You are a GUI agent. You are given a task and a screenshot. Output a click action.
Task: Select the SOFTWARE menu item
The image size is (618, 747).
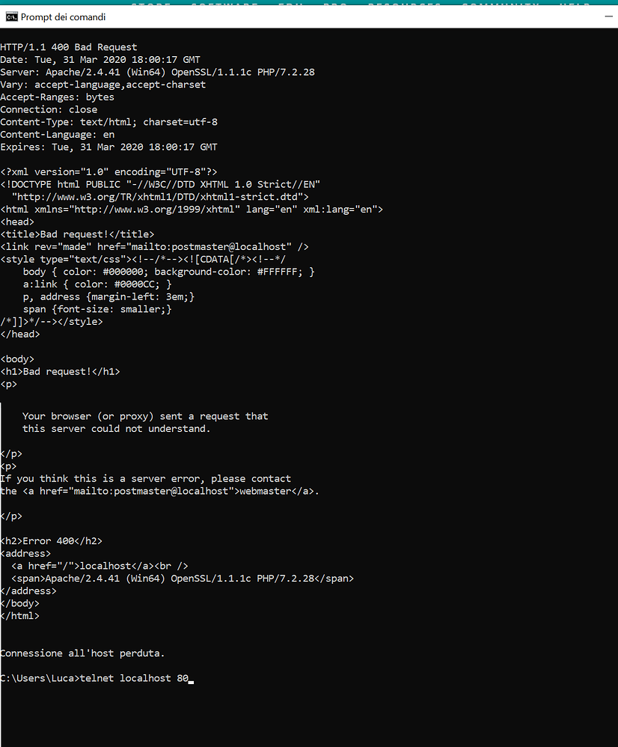(x=224, y=4)
